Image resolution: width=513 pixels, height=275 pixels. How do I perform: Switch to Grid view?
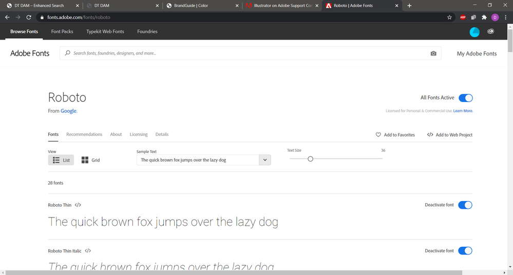click(90, 160)
